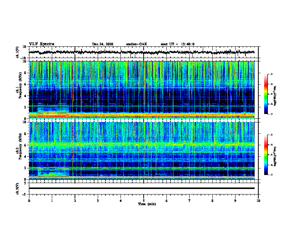
Task: Click the 10 minute tick on the time axis
Action: click(x=258, y=201)
